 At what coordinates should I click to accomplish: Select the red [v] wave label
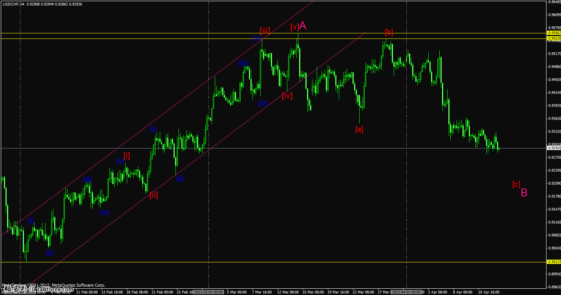[295, 27]
